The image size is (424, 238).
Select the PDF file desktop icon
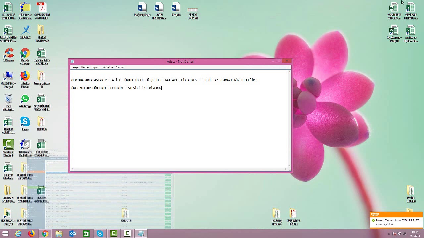(x=41, y=11)
